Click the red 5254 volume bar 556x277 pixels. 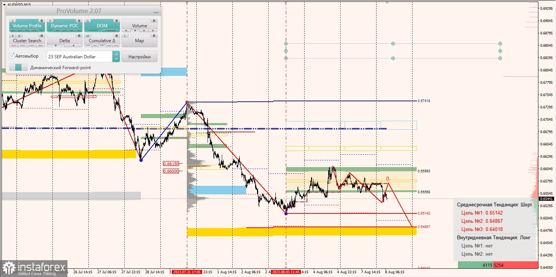pyautogui.click(x=516, y=265)
